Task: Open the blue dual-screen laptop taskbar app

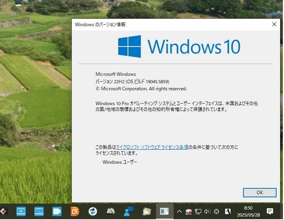Action: coord(39,212)
